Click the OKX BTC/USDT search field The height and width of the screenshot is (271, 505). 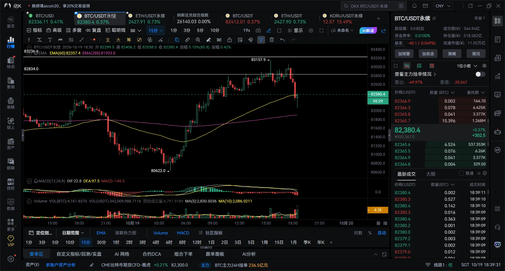point(373,6)
